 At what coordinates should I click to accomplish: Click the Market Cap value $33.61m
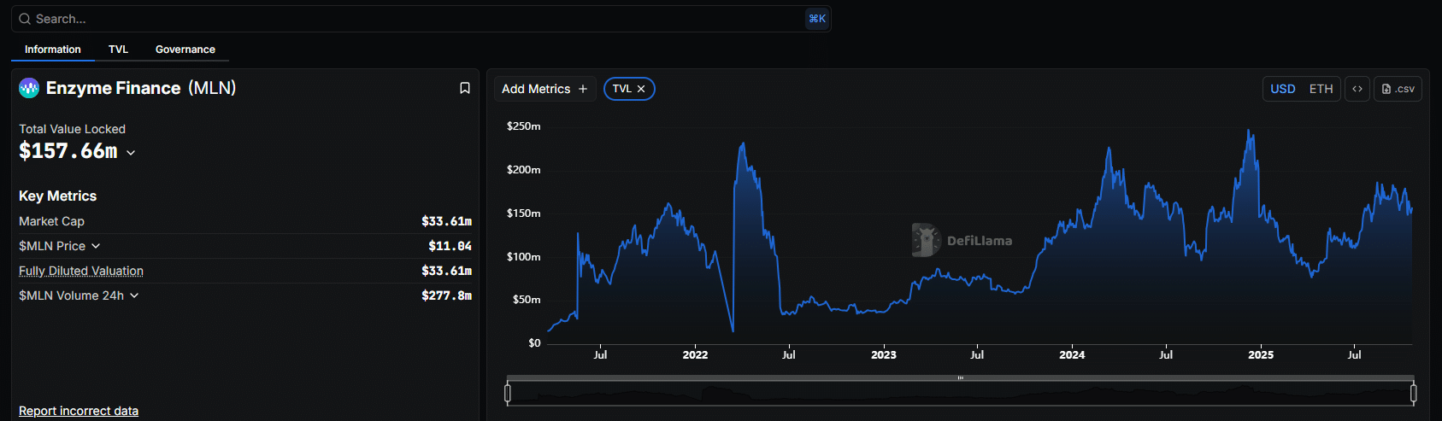tap(446, 221)
